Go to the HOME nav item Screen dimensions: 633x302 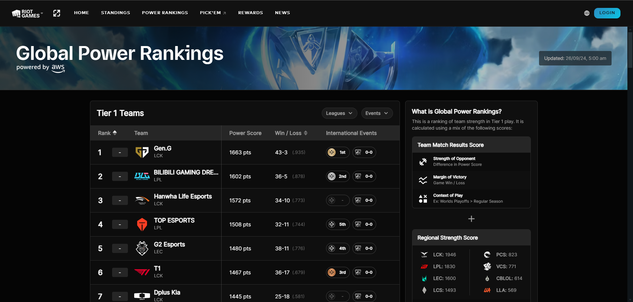coord(81,13)
